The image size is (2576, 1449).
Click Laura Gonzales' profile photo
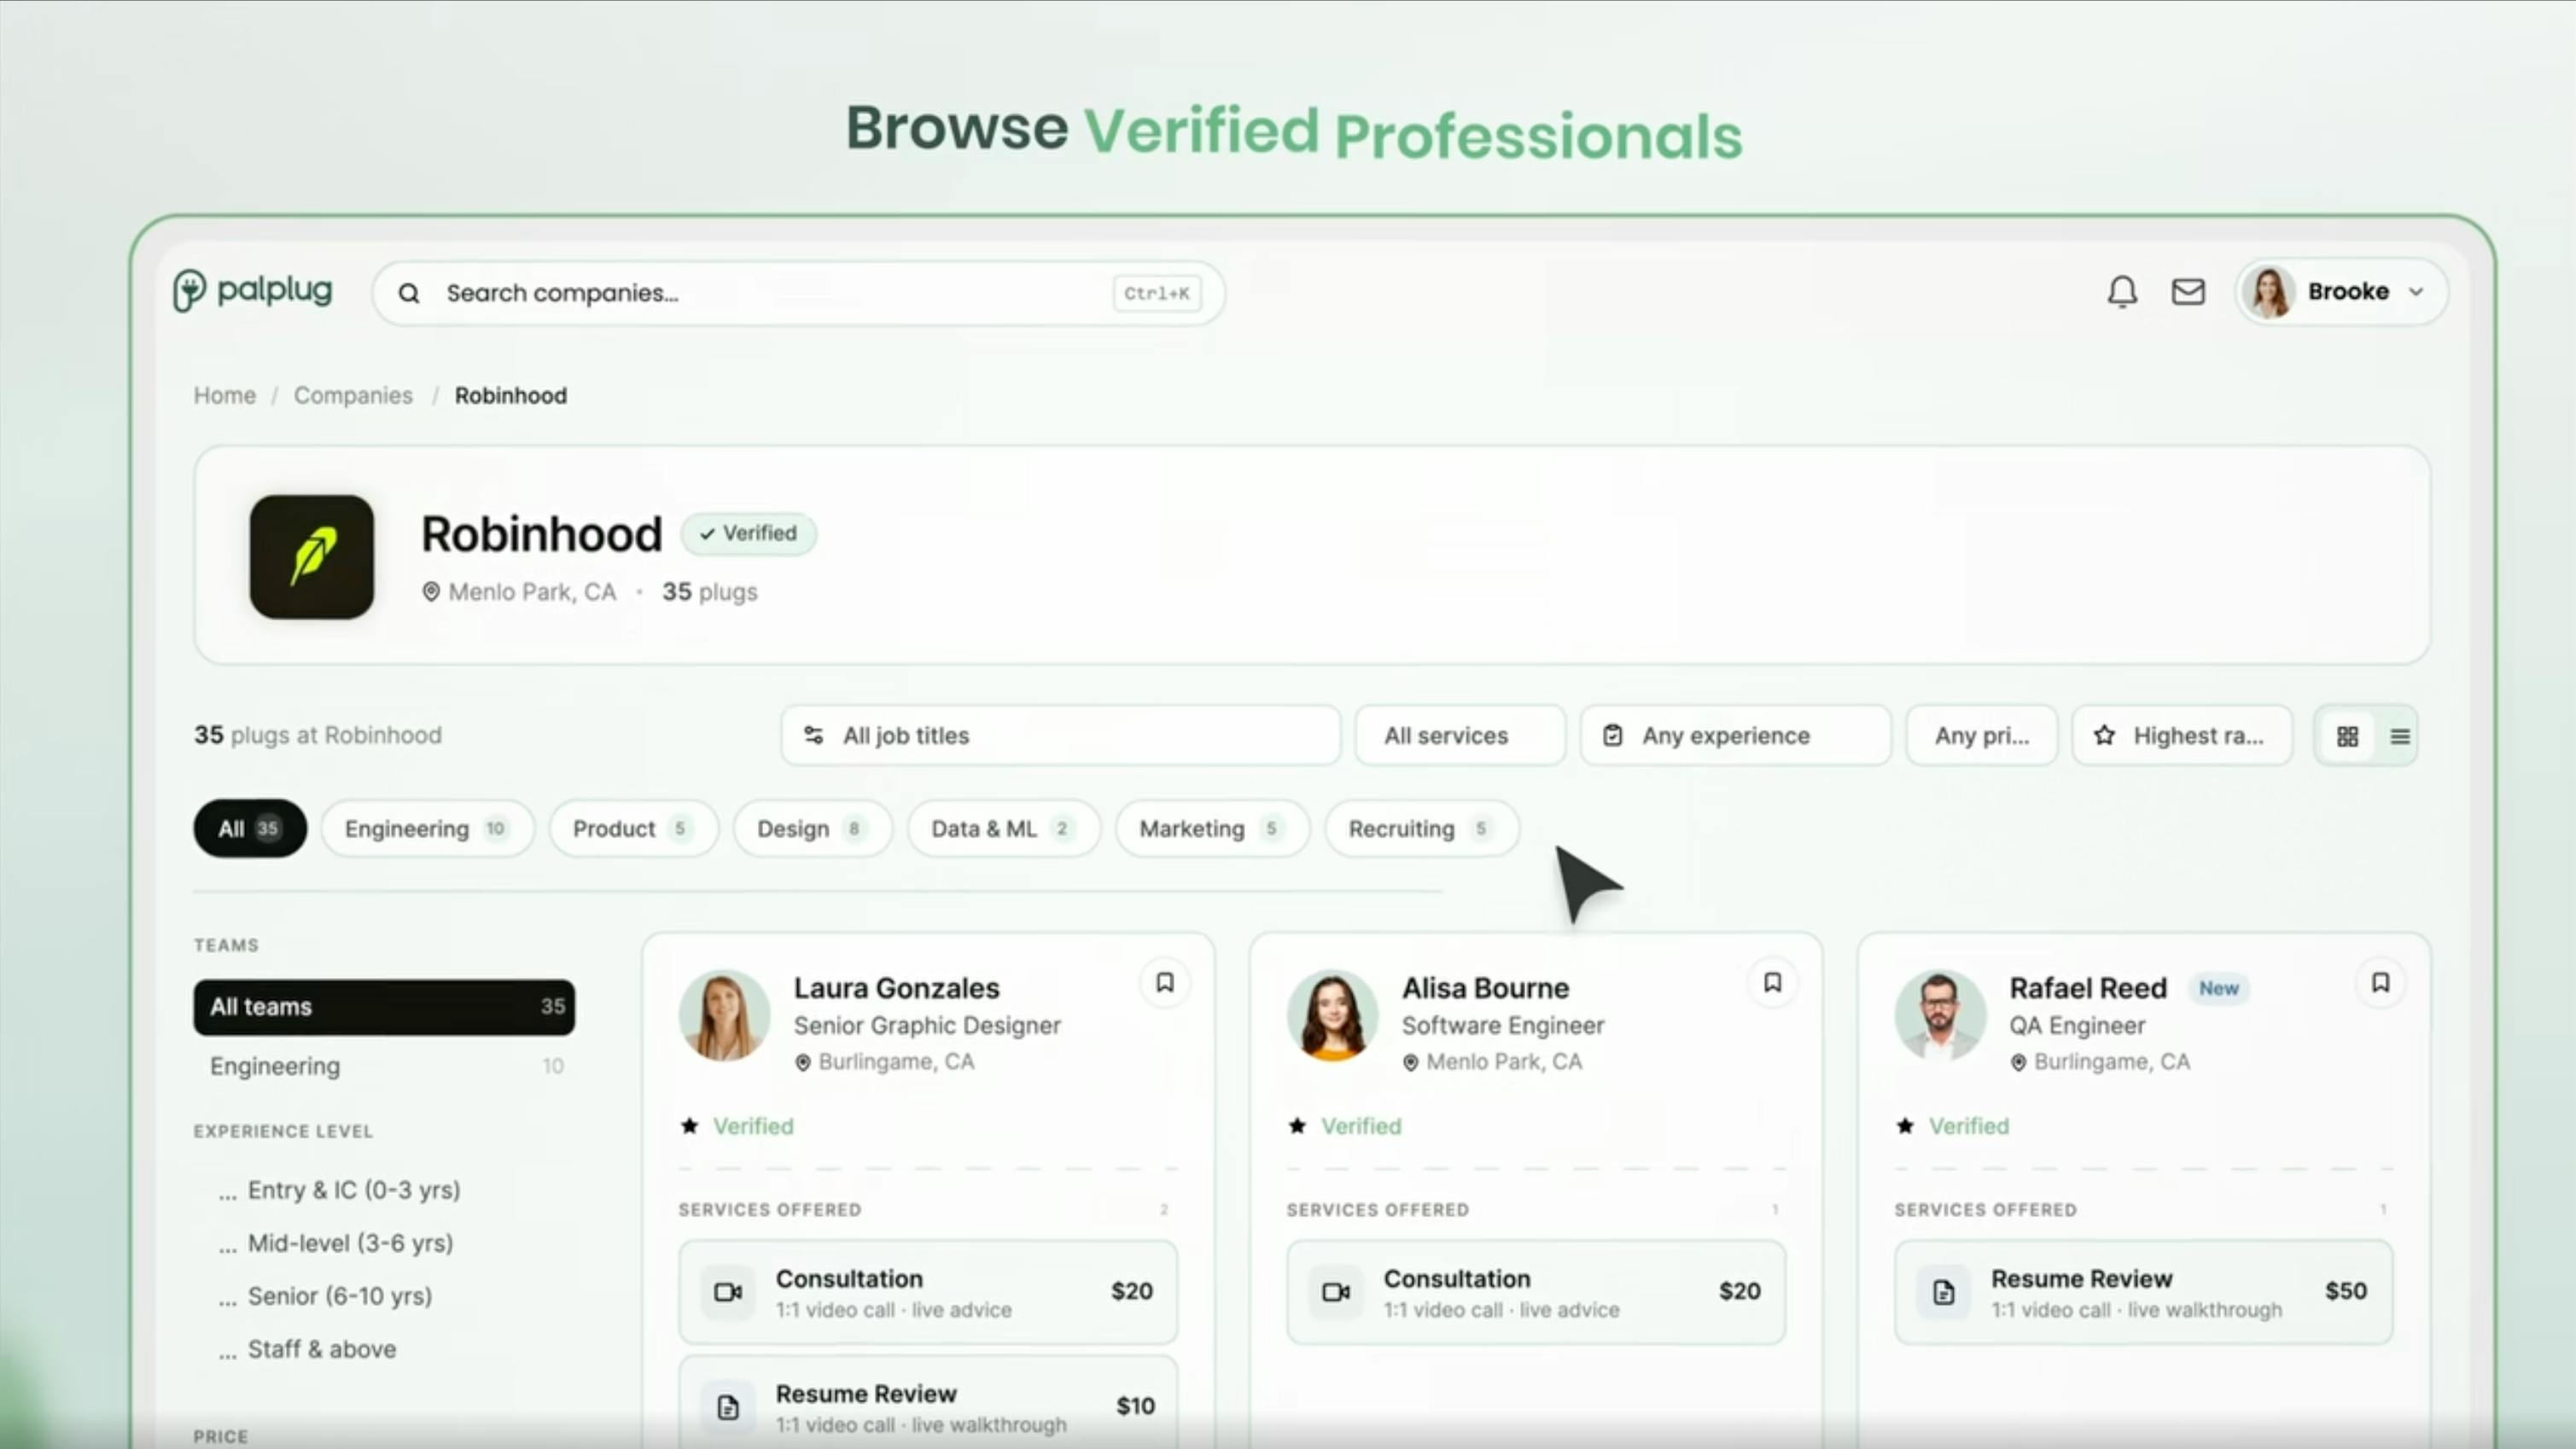[725, 1015]
